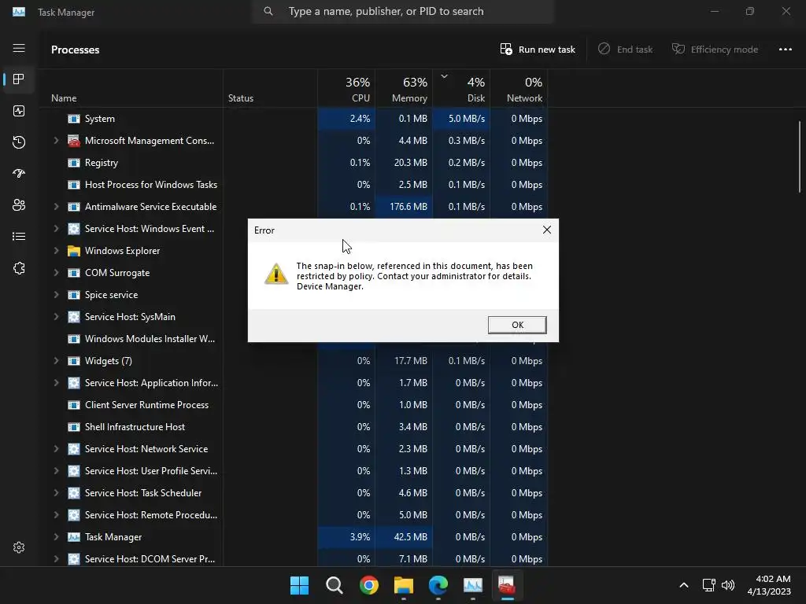Viewport: 806px width, 604px height.
Task: Click Windows Explorer folder icon in list
Action: point(74,251)
